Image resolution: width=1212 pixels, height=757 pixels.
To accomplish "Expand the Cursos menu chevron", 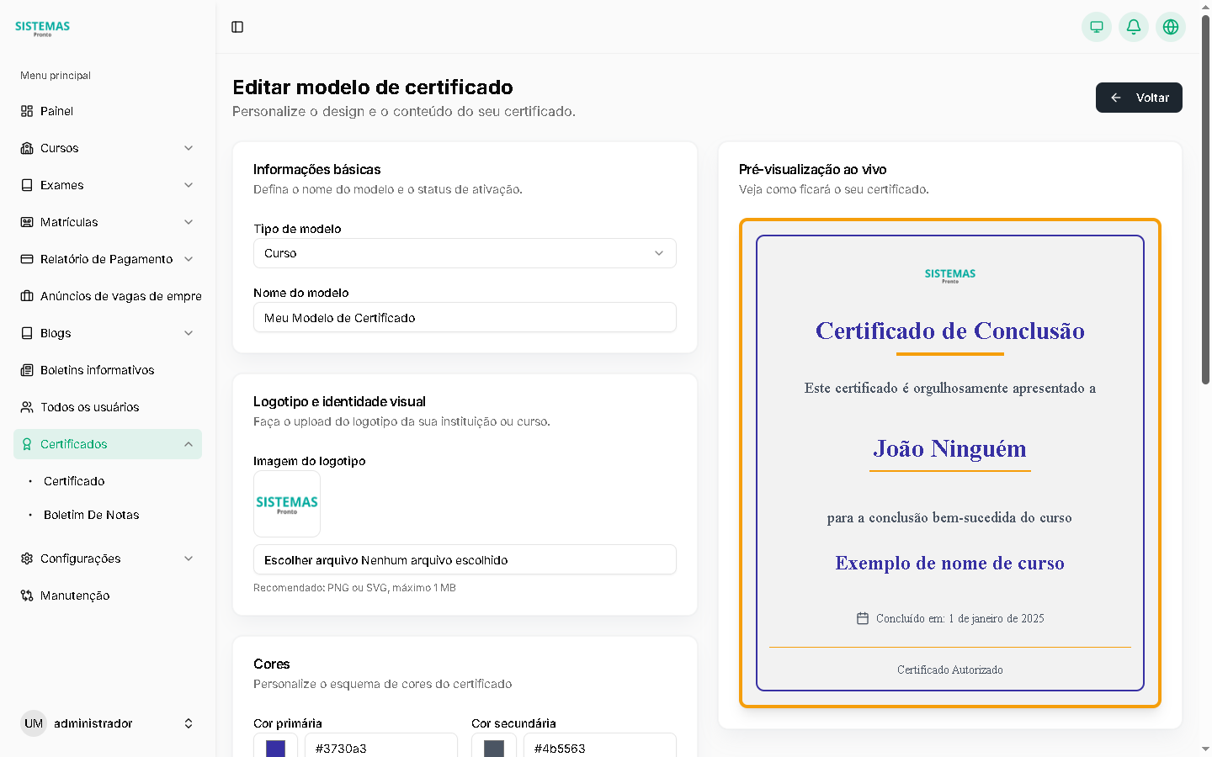I will [x=189, y=148].
